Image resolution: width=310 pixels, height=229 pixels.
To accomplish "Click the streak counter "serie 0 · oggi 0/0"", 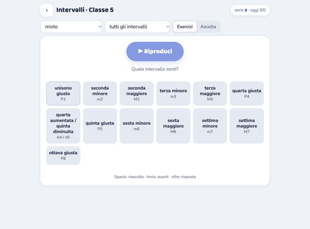I will pos(250,10).
